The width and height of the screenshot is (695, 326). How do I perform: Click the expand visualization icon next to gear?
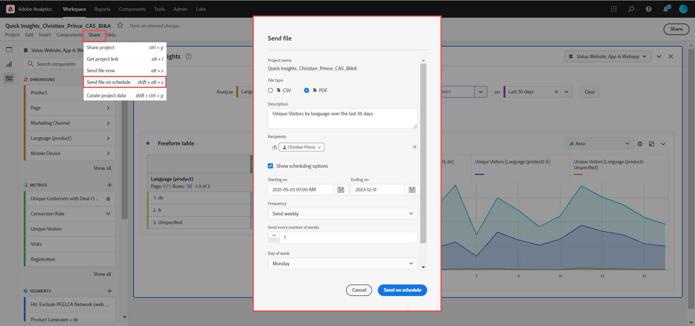652,144
